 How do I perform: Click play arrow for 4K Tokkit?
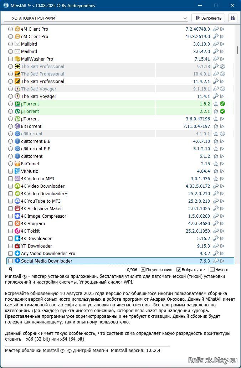[222, 231]
